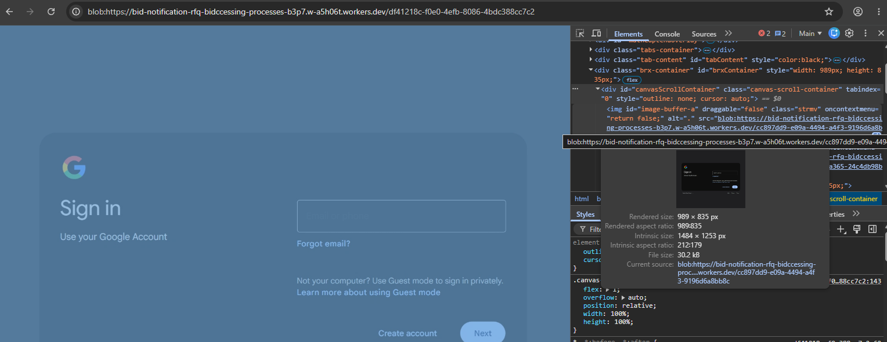The height and width of the screenshot is (342, 887).
Task: Select the scroll-container breadcrumb item
Action: (x=854, y=199)
